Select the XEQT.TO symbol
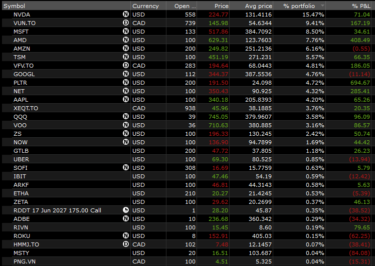375x266 pixels. pos(26,108)
